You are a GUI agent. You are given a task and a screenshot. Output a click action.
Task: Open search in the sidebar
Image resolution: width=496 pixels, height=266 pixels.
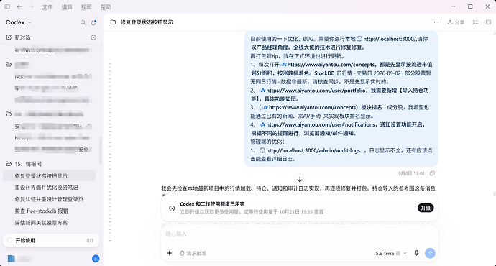pos(83,22)
